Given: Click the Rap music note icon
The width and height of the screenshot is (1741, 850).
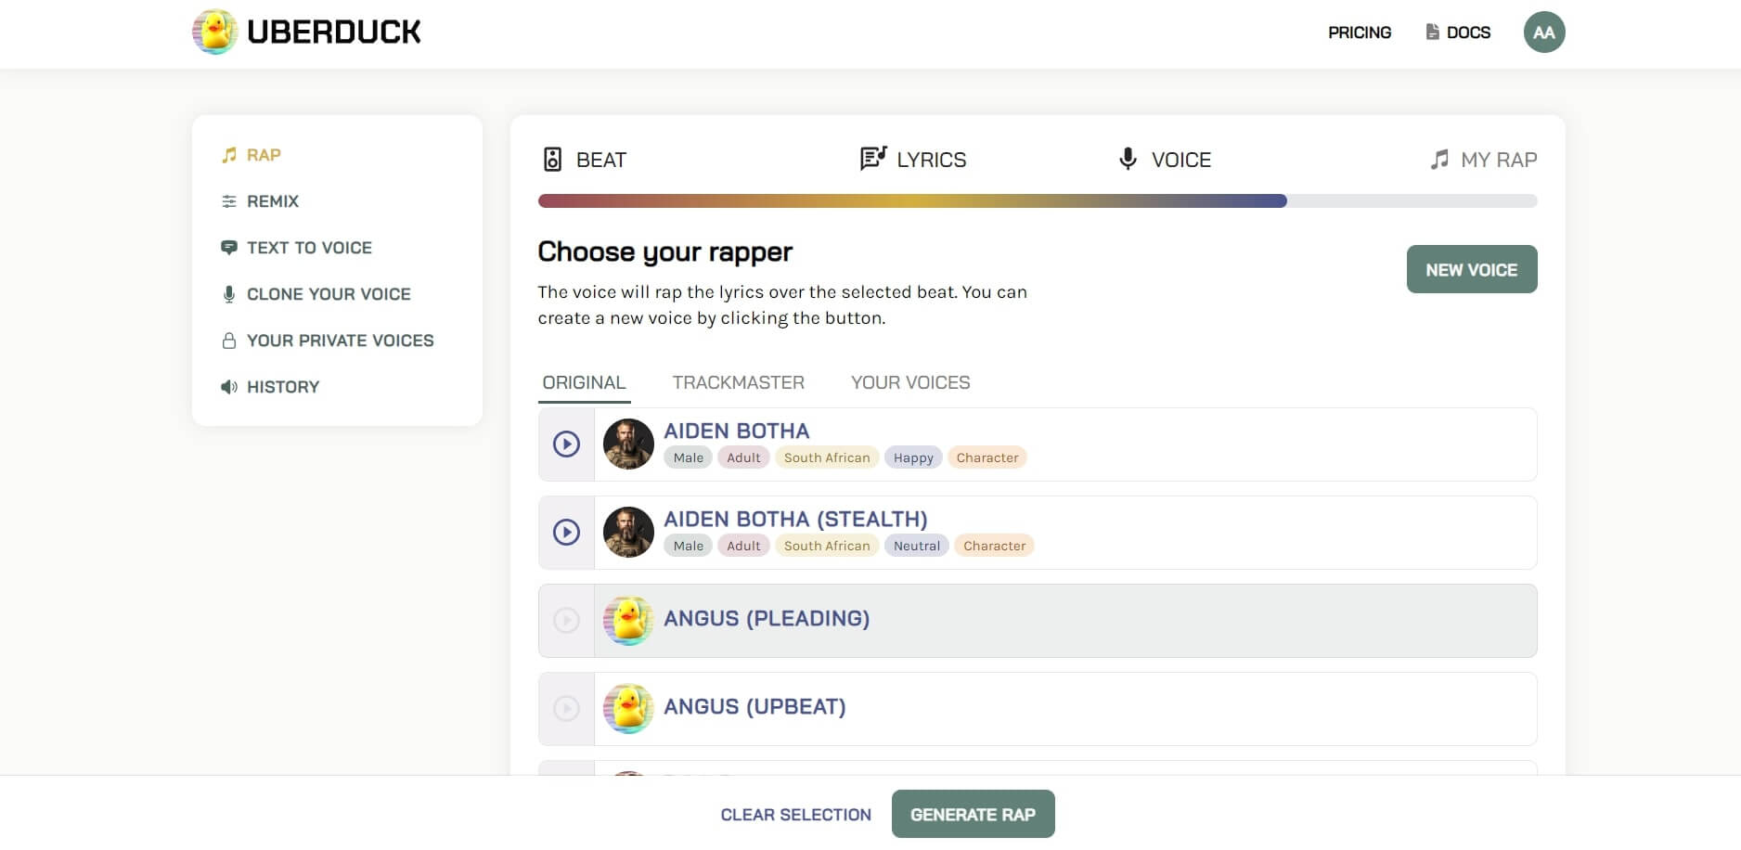Looking at the screenshot, I should [229, 155].
